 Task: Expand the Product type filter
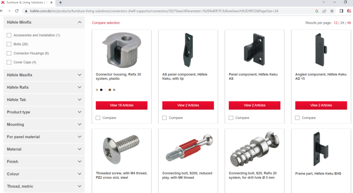tap(44, 112)
